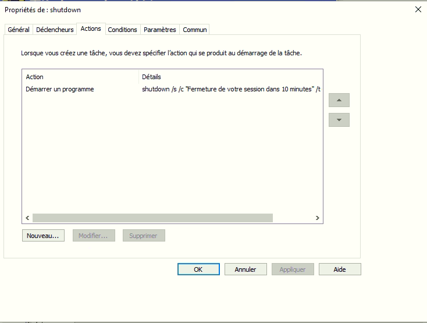Click the horizontal scrollbar left arrow

[27, 218]
